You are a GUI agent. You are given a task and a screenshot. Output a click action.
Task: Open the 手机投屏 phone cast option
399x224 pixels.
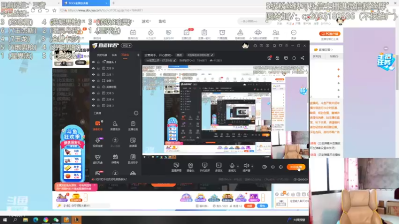(204, 167)
